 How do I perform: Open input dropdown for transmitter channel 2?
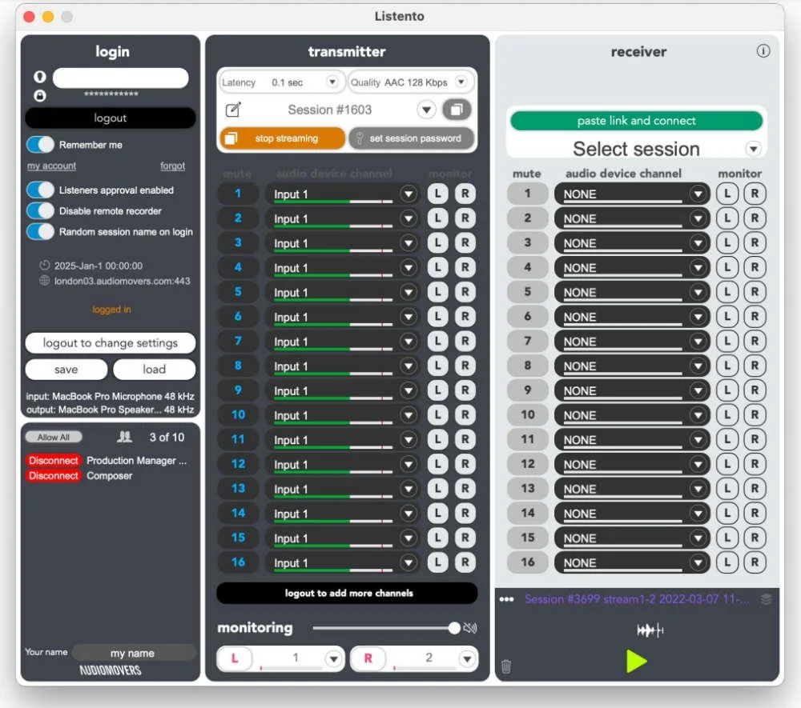409,218
